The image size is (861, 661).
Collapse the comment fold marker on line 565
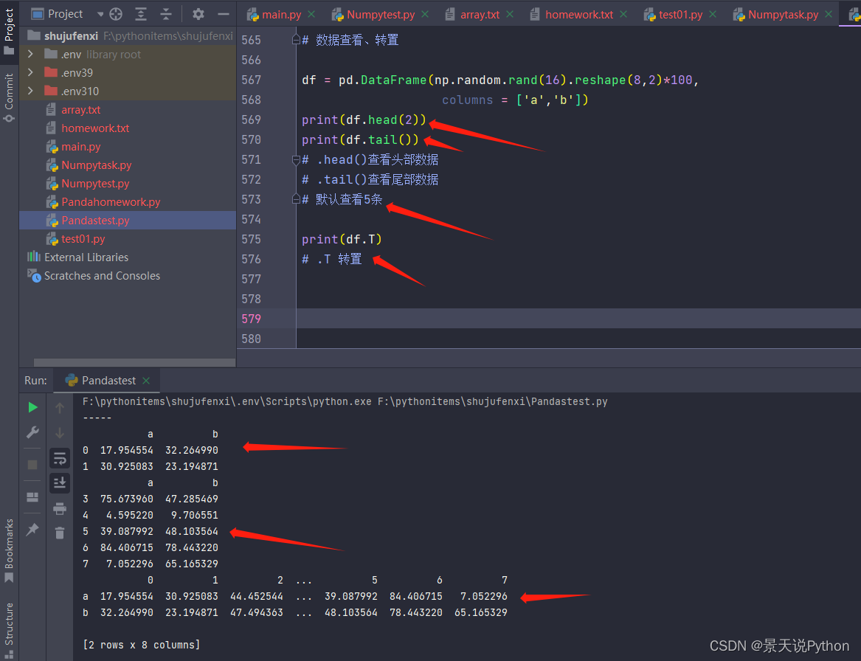click(296, 40)
